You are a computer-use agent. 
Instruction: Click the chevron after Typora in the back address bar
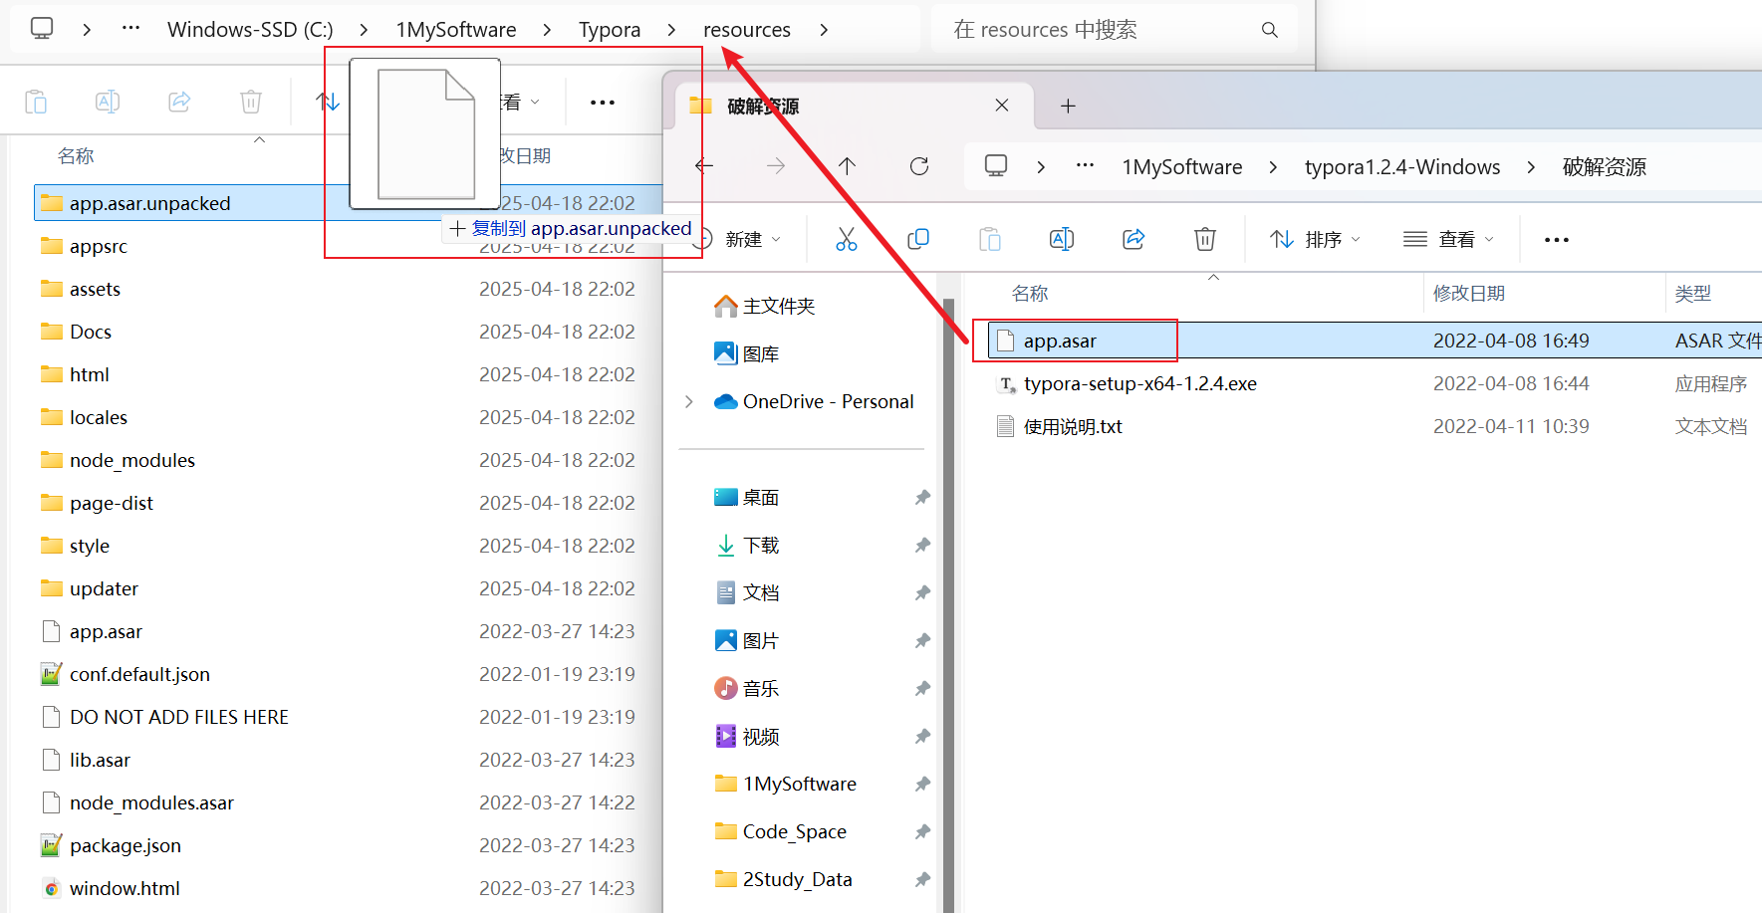tap(671, 30)
